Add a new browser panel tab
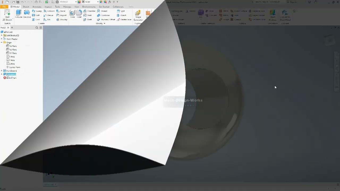 click(12, 28)
